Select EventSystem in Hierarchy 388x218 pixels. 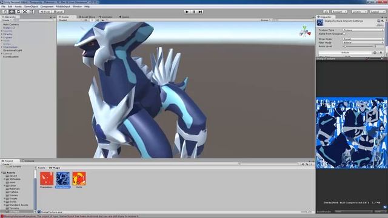click(11, 56)
